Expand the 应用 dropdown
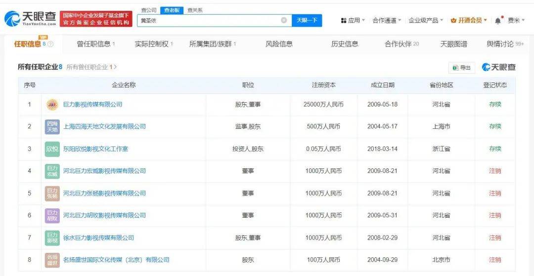This screenshot has width=534, height=276. pyautogui.click(x=363, y=20)
